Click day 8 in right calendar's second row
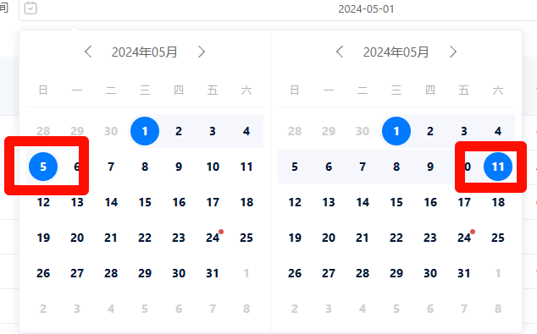The width and height of the screenshot is (537, 334). coord(396,167)
